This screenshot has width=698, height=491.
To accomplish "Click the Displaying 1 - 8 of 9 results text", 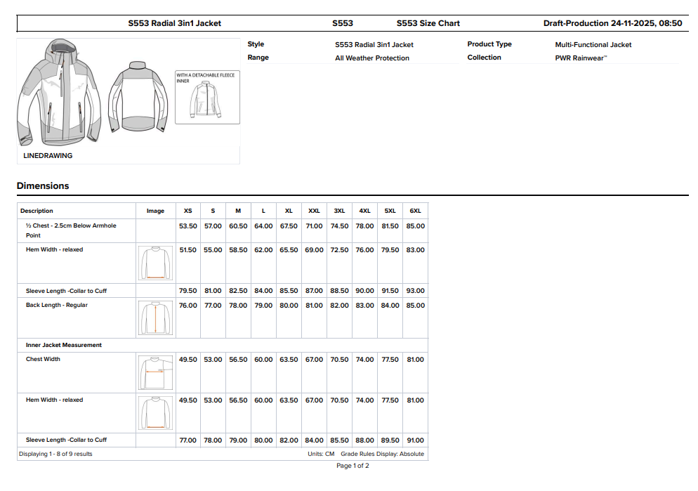I will pyautogui.click(x=55, y=454).
